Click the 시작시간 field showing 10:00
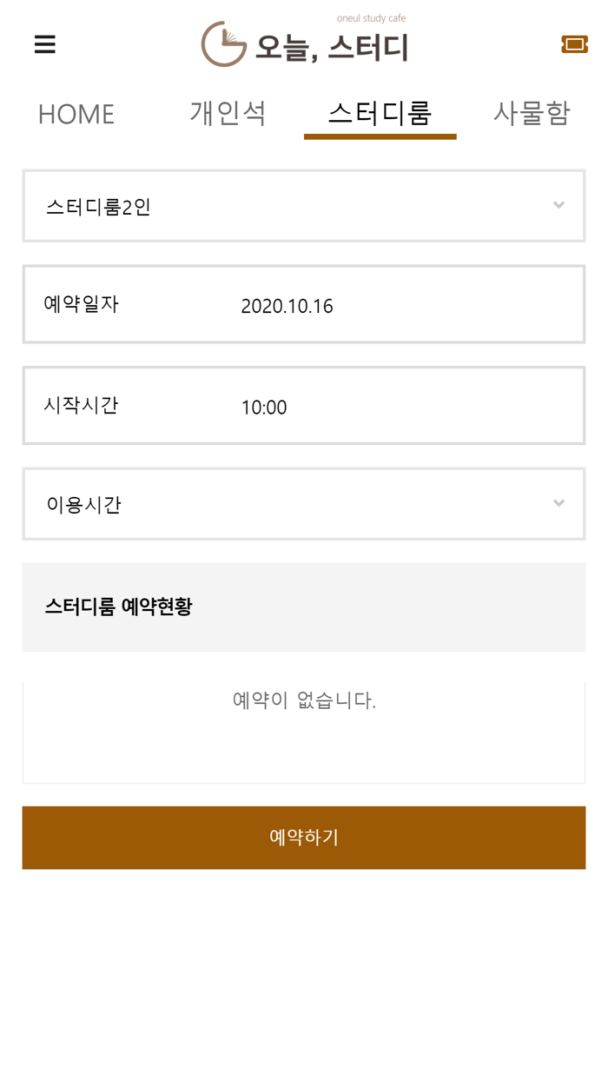 click(304, 406)
